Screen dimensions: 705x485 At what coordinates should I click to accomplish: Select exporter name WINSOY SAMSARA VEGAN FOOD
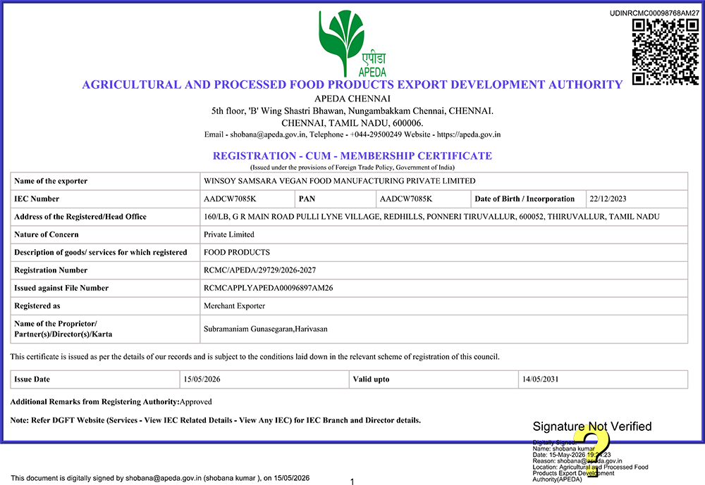point(340,181)
